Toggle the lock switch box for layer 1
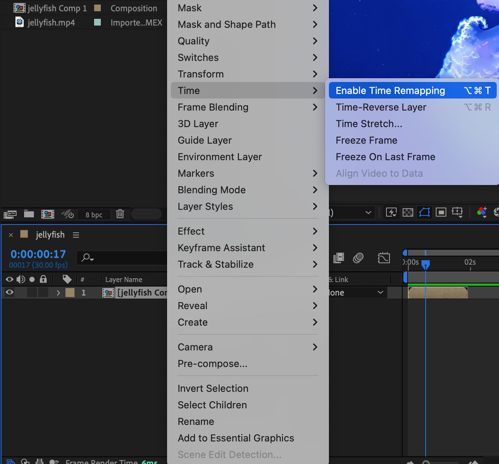499x464 pixels. [43, 292]
